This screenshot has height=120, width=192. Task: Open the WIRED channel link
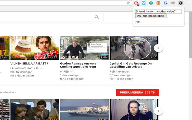click(x=64, y=71)
